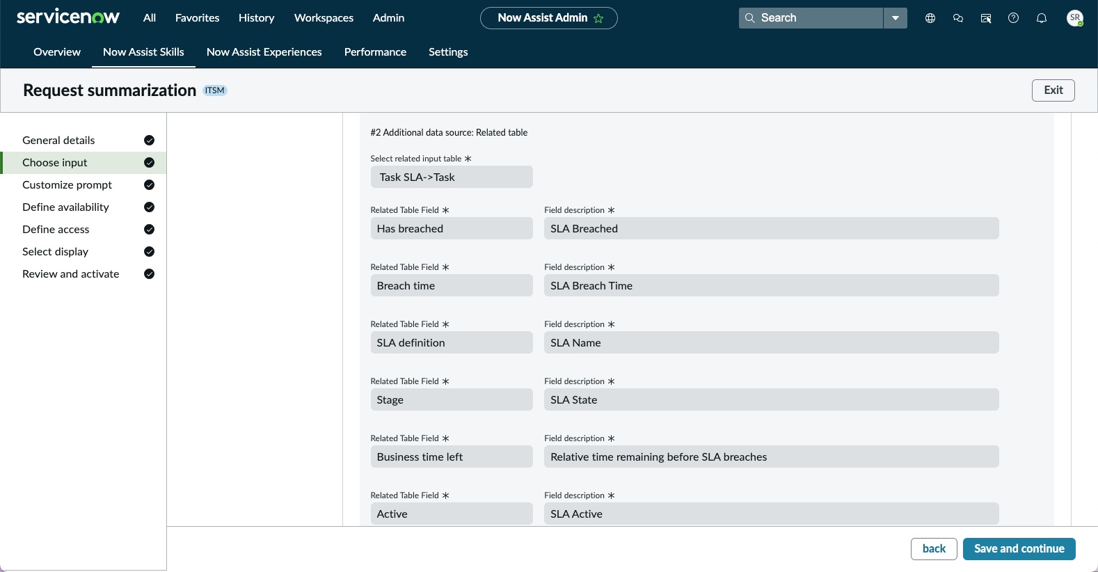
Task: Open the SR user avatar menu
Action: pos(1075,18)
